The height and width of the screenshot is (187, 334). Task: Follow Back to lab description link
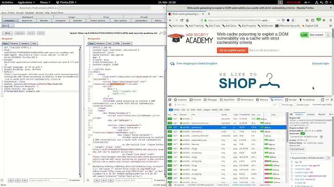tap(265, 50)
